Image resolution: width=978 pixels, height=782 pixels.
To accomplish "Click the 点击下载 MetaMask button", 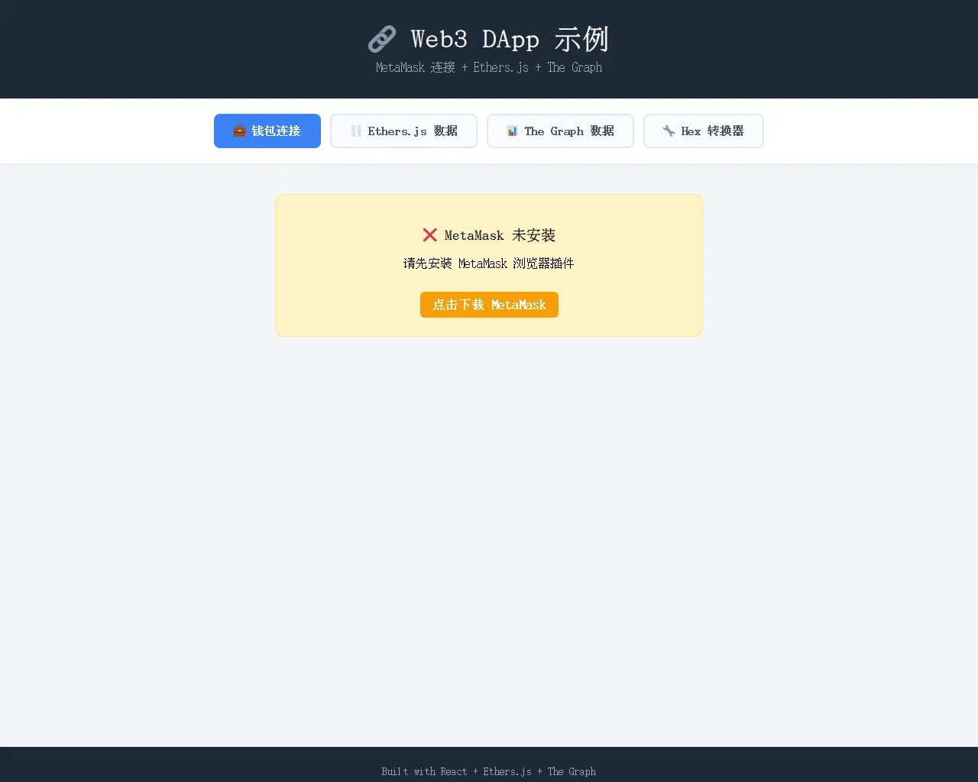I will 489,305.
